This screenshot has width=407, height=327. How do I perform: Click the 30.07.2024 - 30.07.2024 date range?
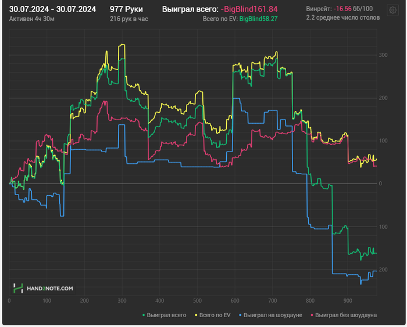pos(52,9)
